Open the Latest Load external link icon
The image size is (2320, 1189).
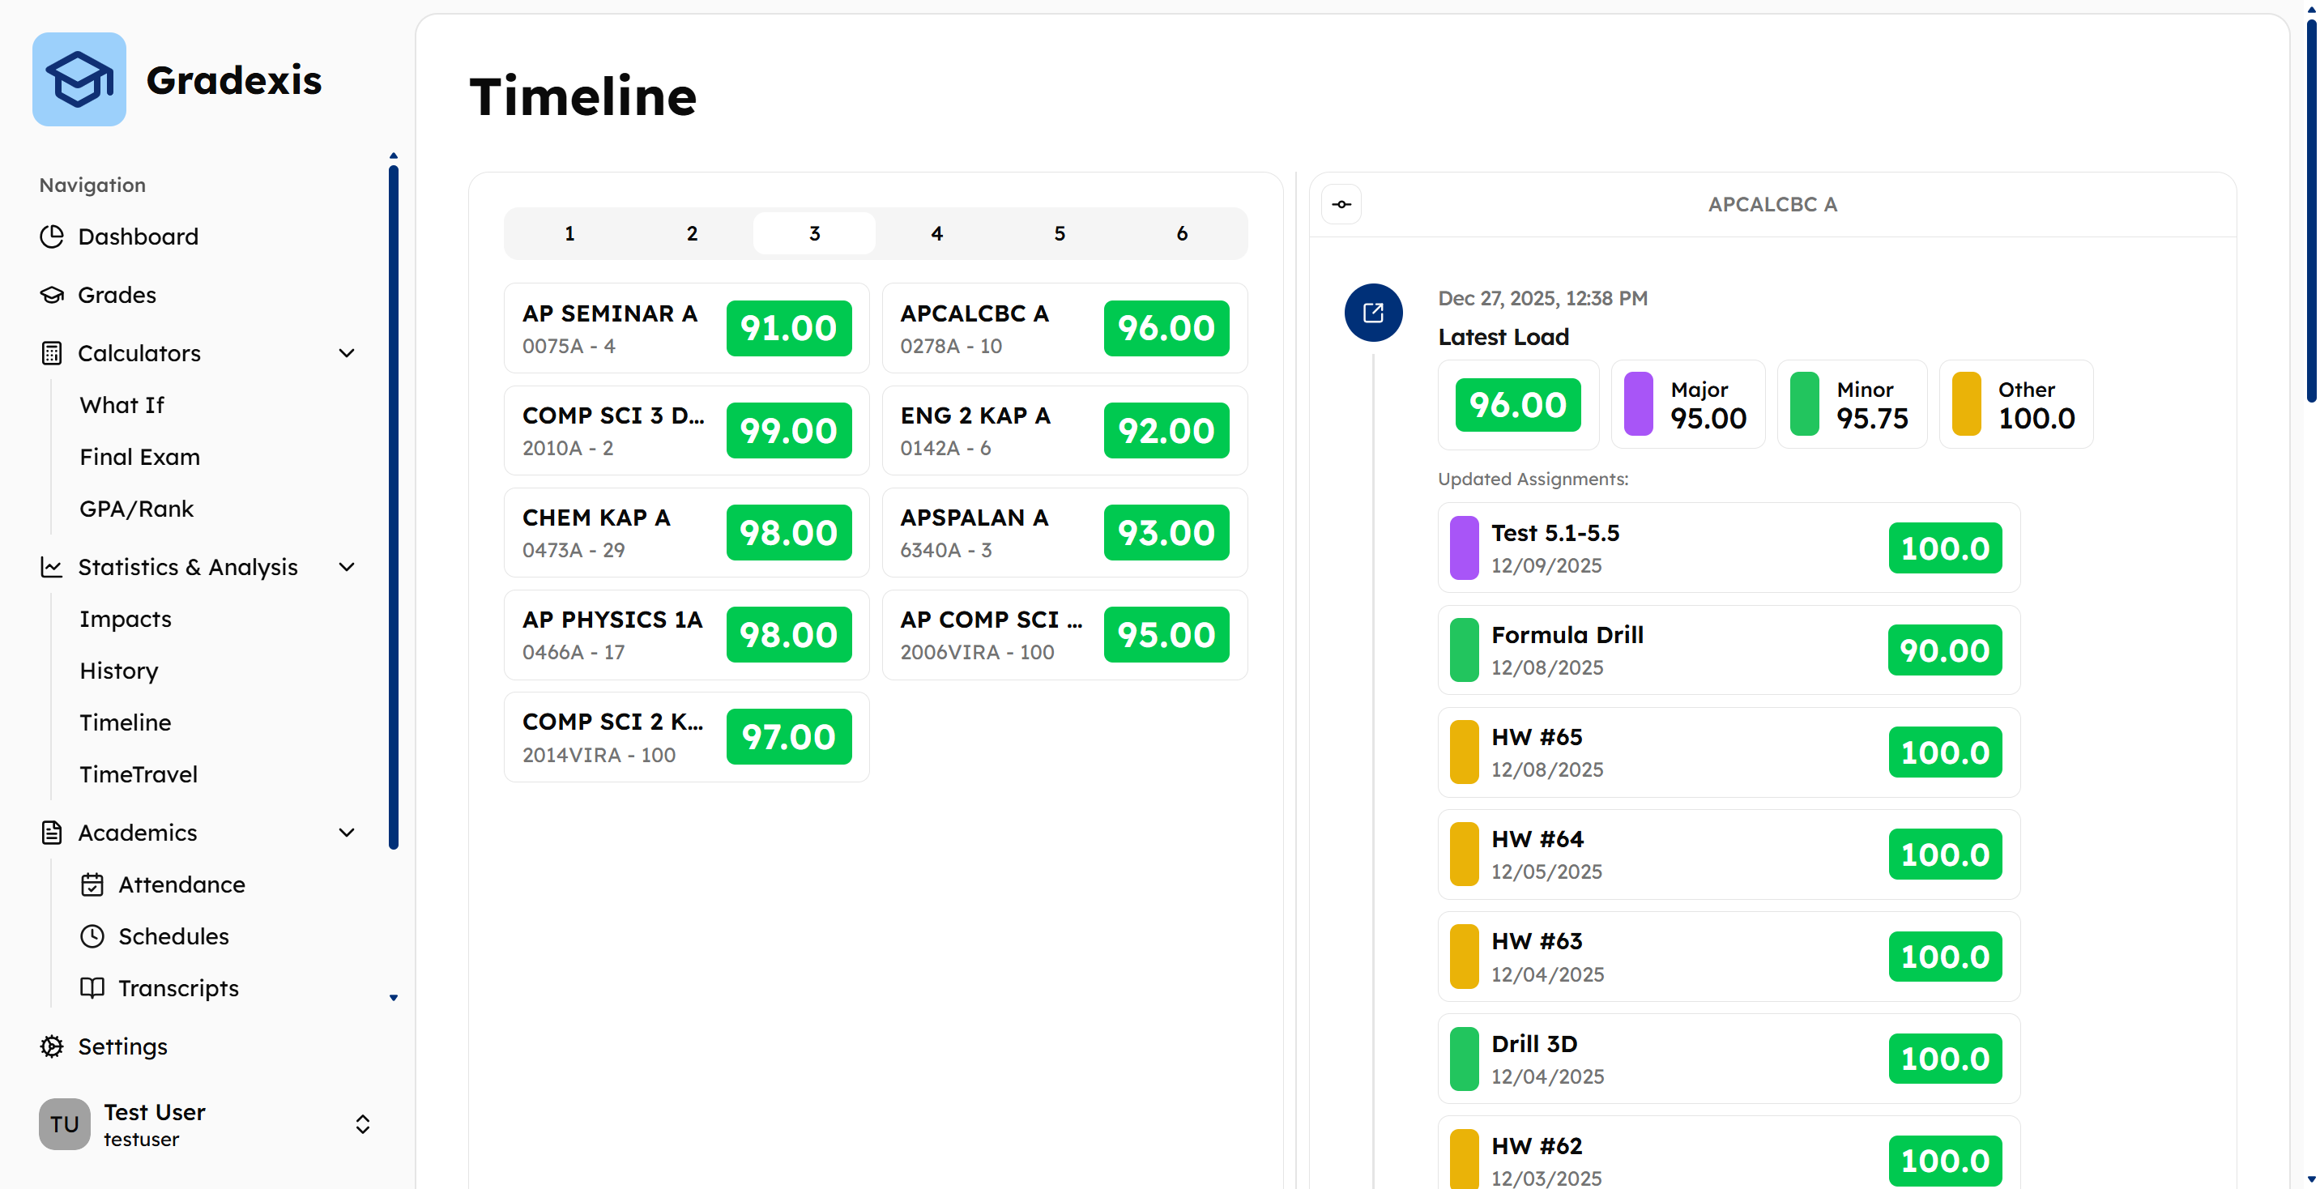1373,313
